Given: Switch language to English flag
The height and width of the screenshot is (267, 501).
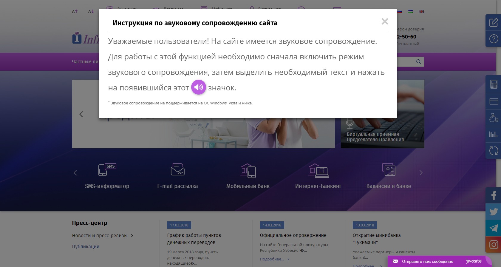Looking at the screenshot, I should [x=421, y=11].
